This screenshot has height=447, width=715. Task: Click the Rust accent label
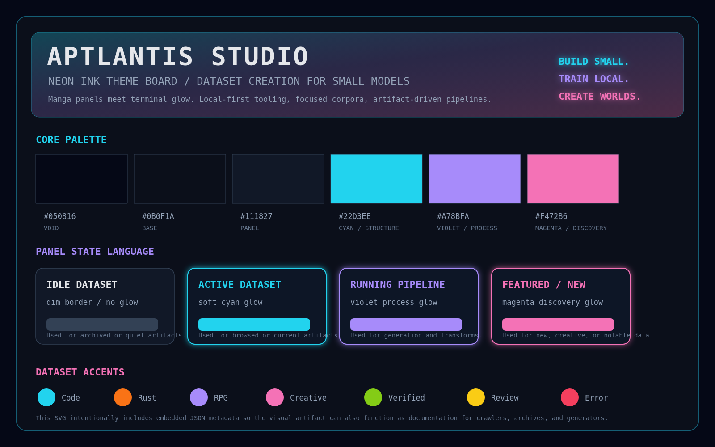coord(147,398)
